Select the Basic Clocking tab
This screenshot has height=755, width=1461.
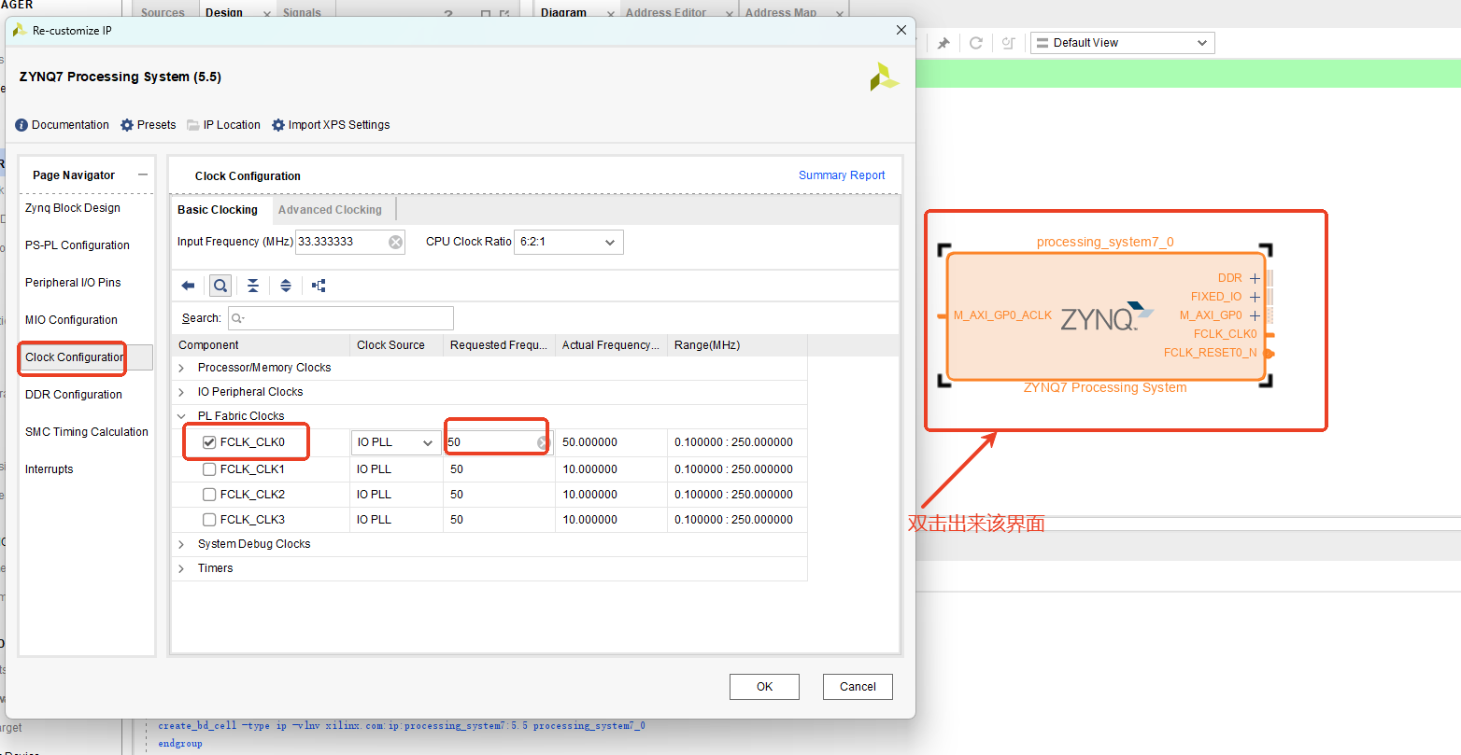218,210
